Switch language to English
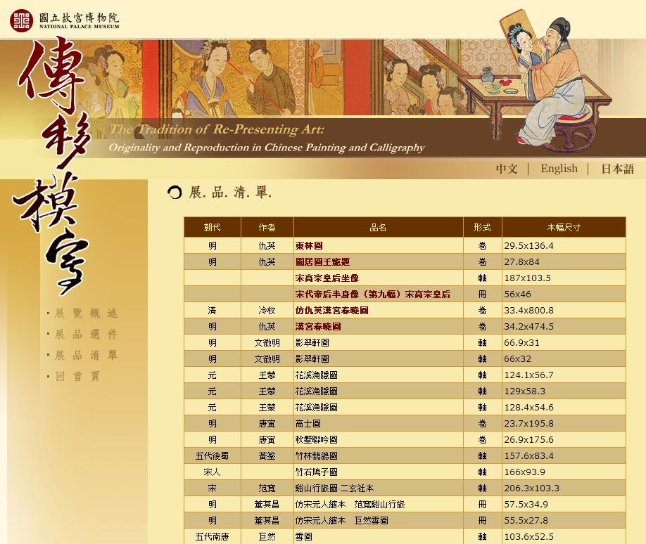Screen dimensions: 646x544 [559, 169]
